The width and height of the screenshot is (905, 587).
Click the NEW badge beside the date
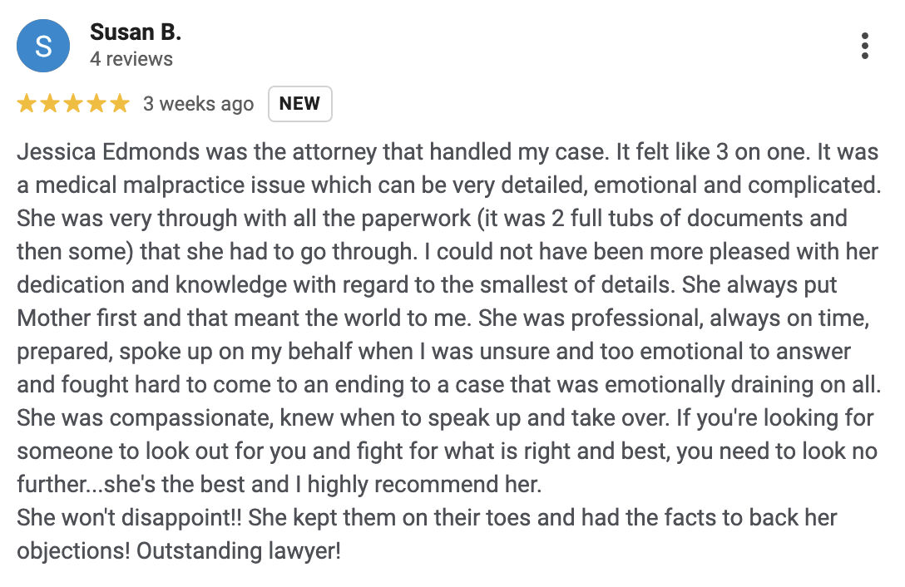(299, 104)
